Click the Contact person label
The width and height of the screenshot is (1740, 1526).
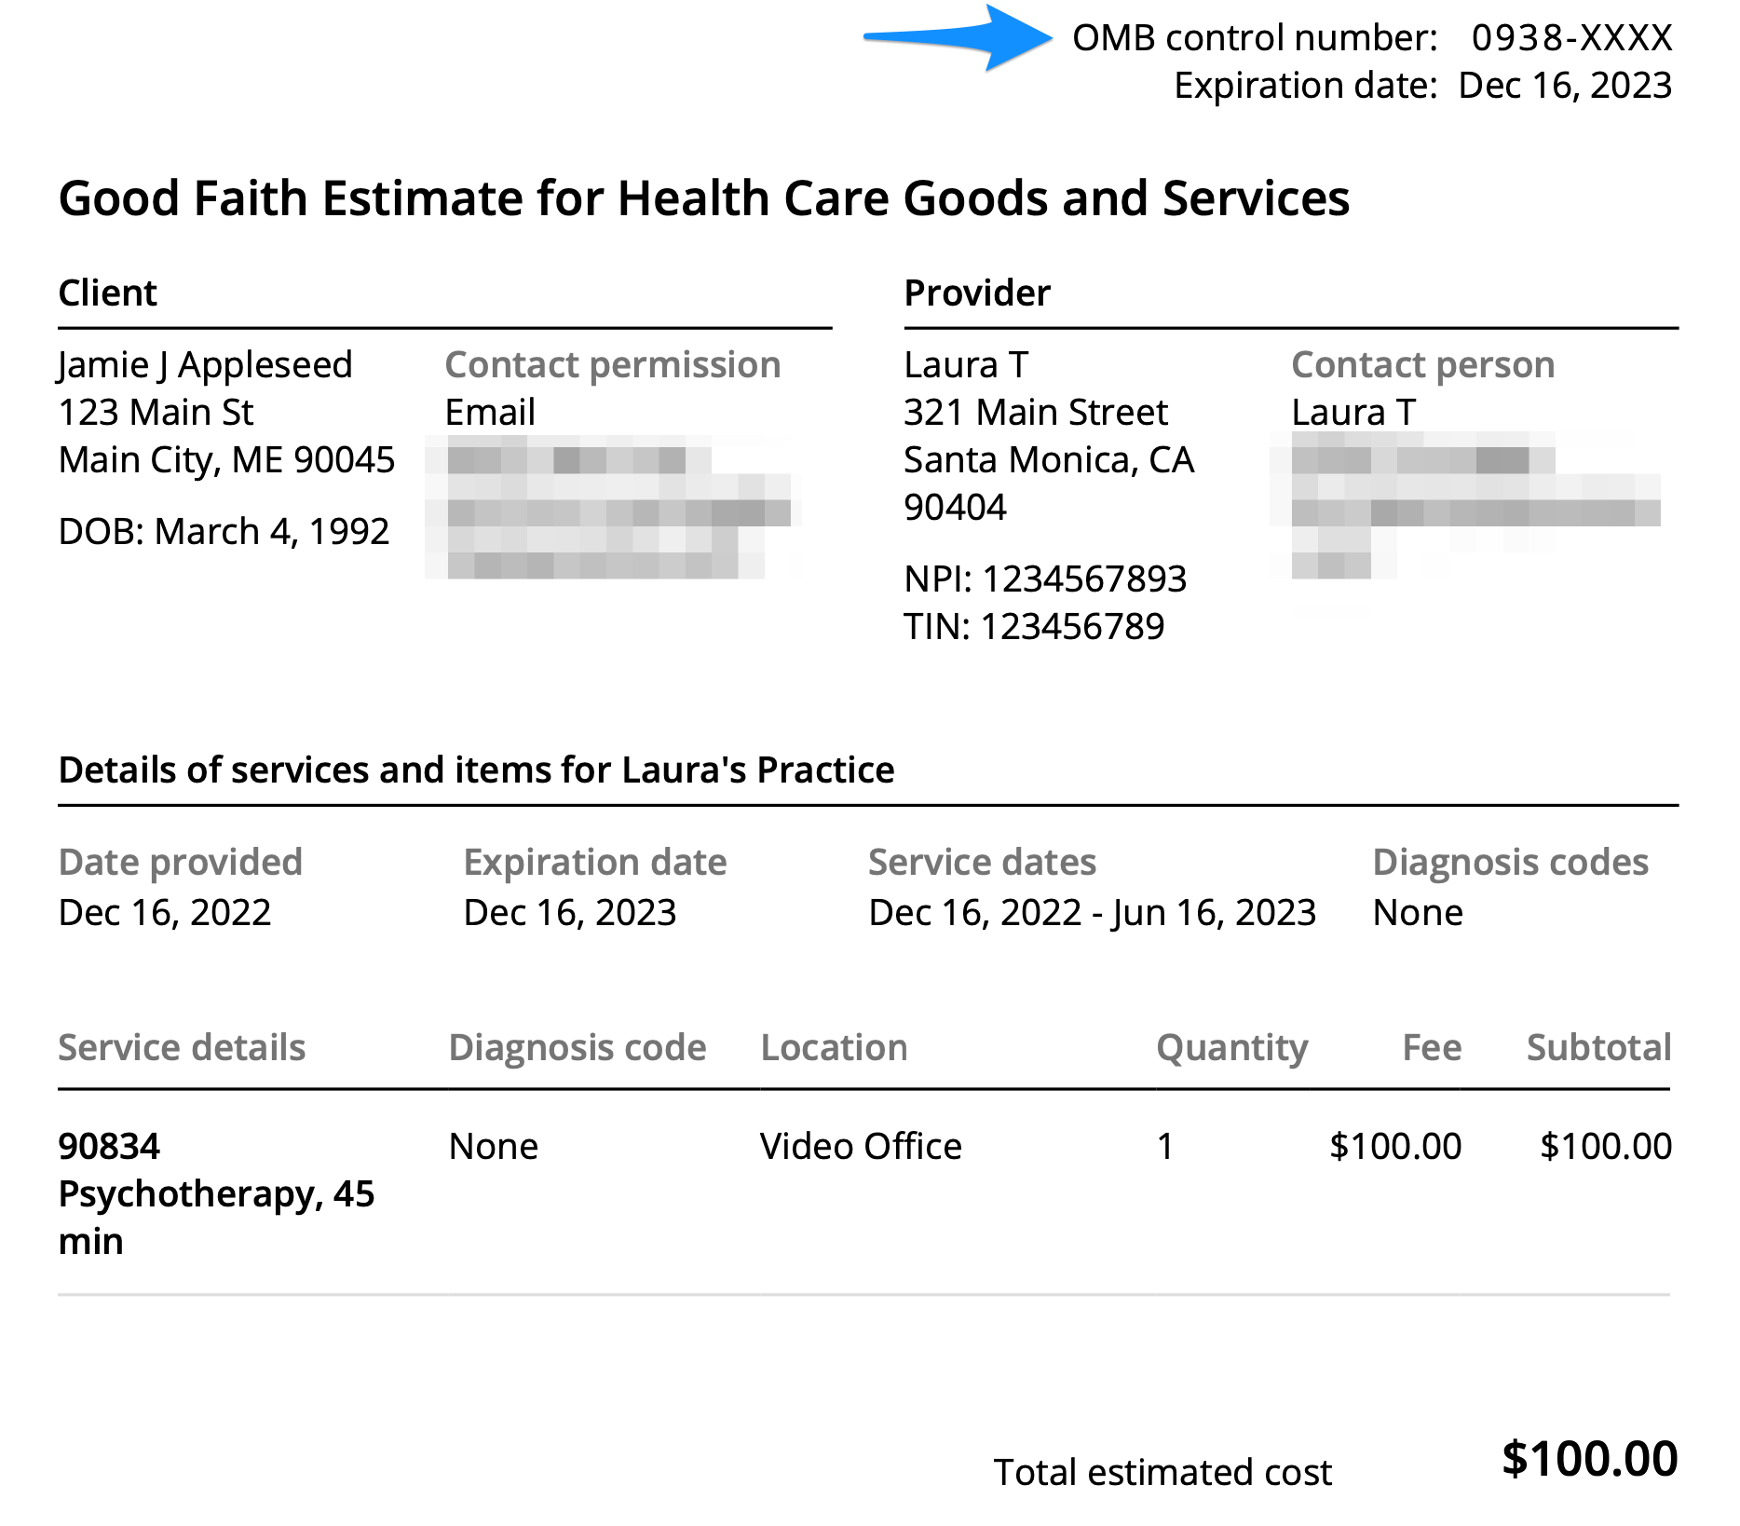tap(1422, 365)
